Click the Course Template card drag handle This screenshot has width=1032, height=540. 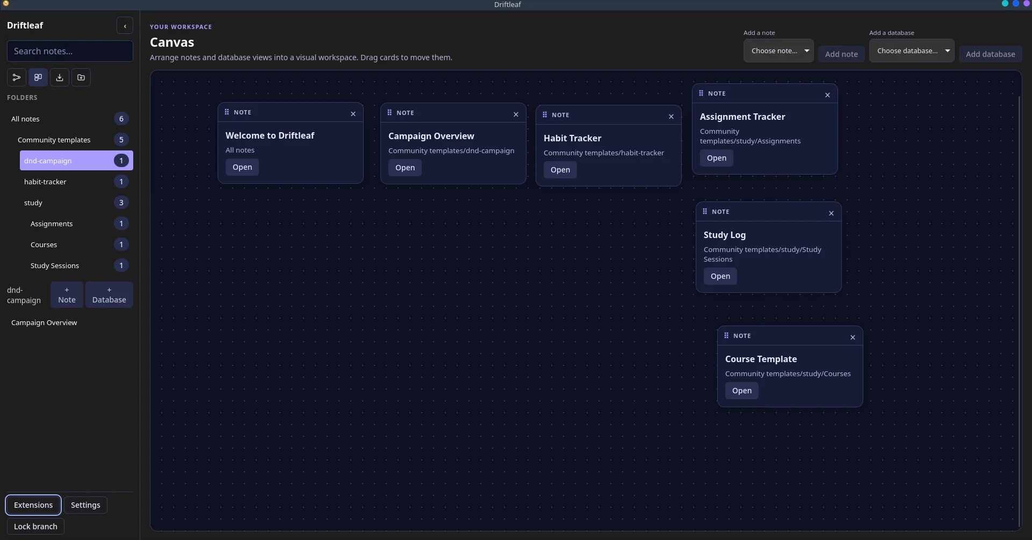pos(726,336)
